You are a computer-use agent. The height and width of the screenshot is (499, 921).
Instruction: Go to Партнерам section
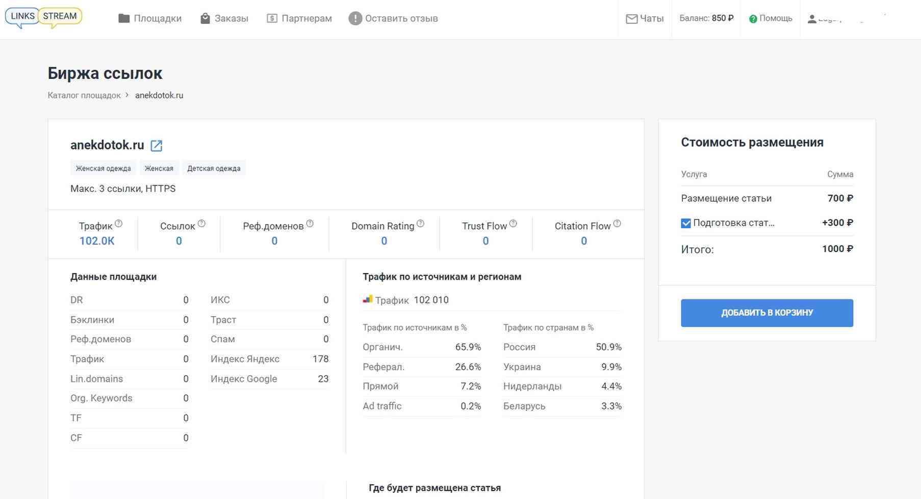click(299, 19)
